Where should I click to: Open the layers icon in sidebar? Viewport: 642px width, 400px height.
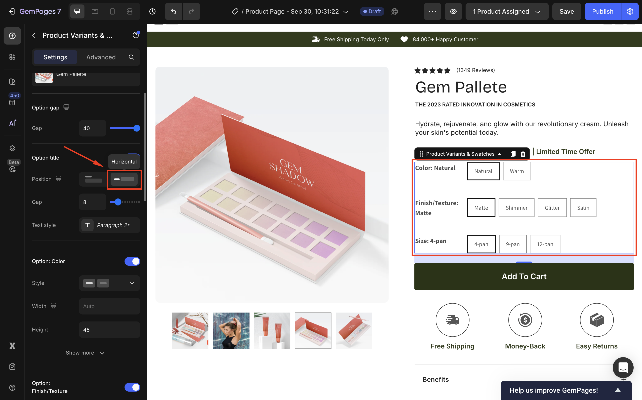pyautogui.click(x=12, y=148)
